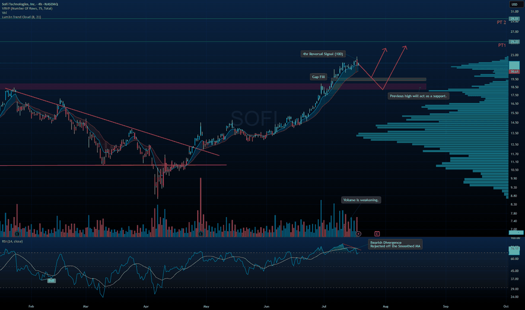Screen dimensions: 525x310
Task: Click the 31.00 price scale label
Action: click(514, 11)
